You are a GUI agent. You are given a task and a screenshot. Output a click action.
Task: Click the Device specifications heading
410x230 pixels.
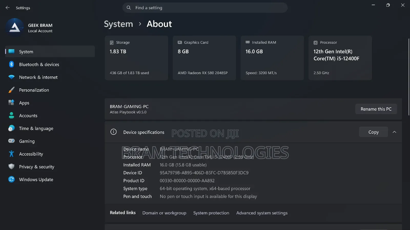(x=144, y=132)
